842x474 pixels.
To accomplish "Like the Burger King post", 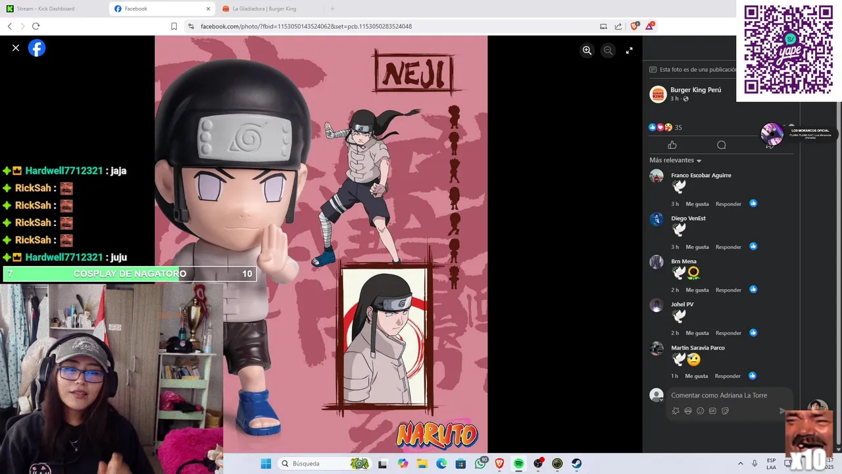I will (672, 145).
